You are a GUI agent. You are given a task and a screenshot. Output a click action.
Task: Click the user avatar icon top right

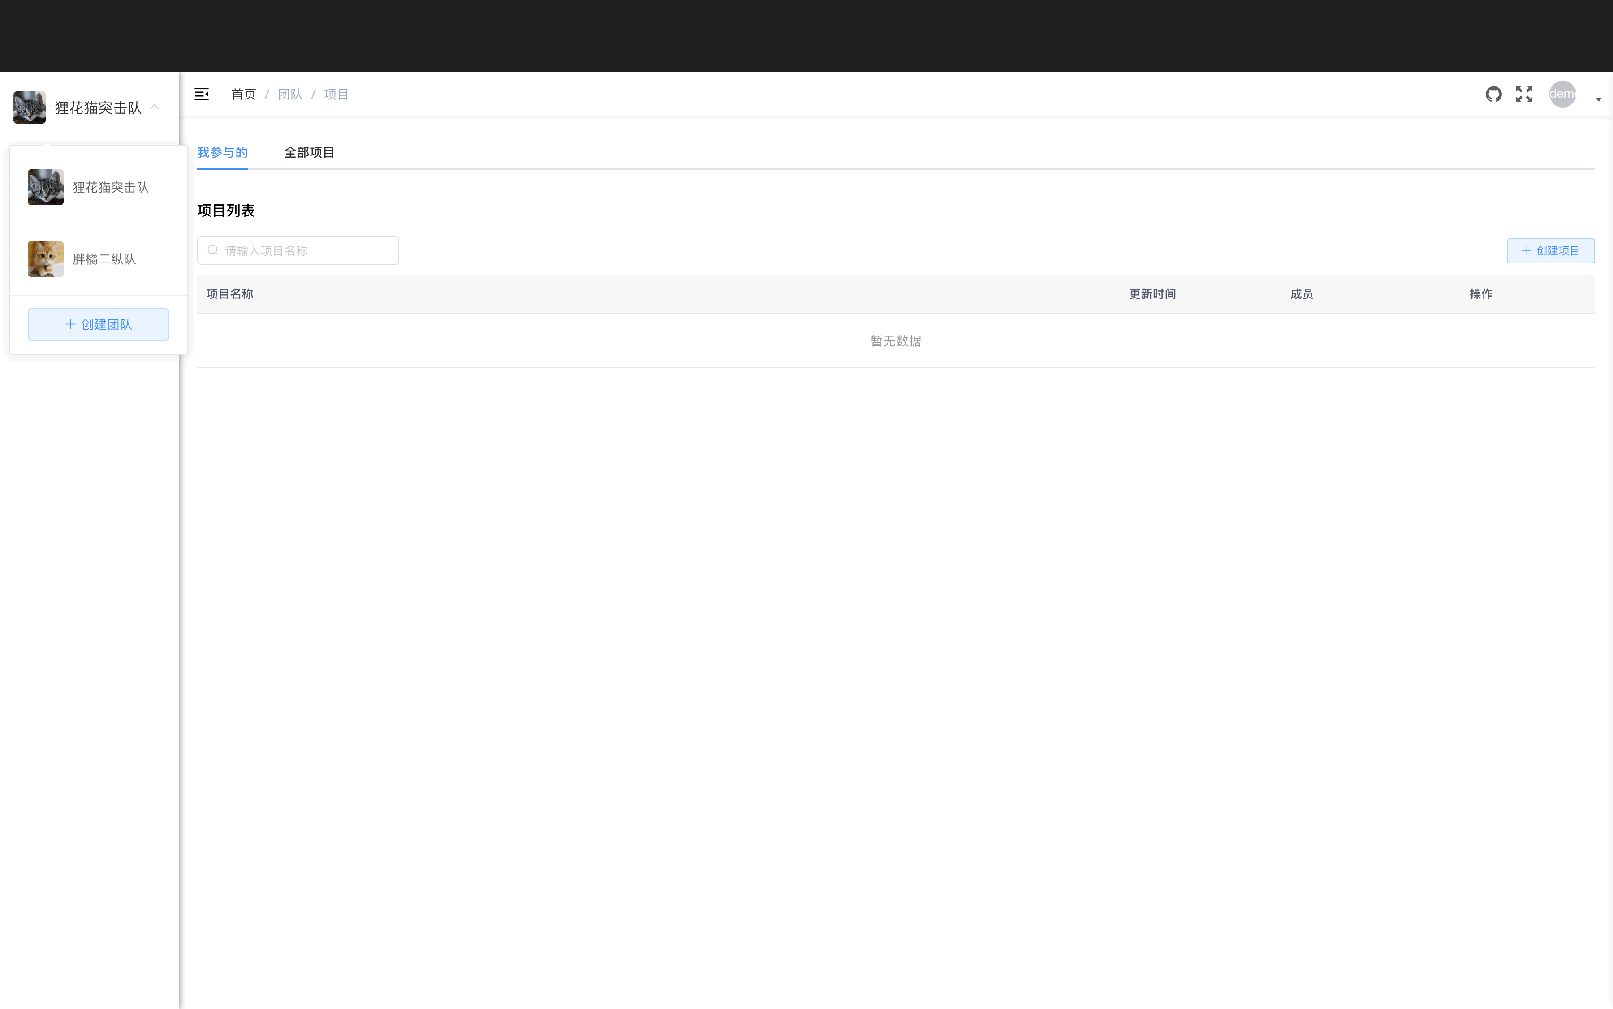(x=1563, y=94)
